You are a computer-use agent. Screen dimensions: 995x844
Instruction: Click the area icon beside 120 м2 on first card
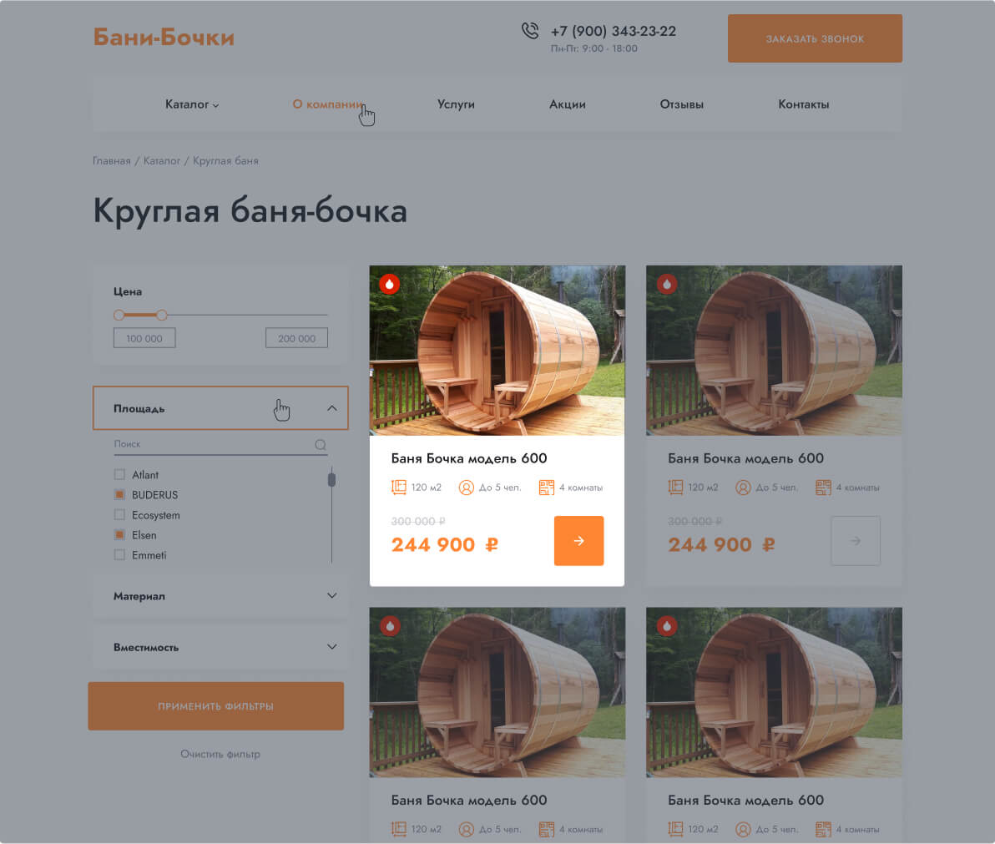398,488
